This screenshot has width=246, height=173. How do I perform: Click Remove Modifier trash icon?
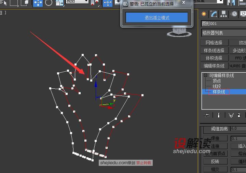pyautogui.click(x=239, y=115)
